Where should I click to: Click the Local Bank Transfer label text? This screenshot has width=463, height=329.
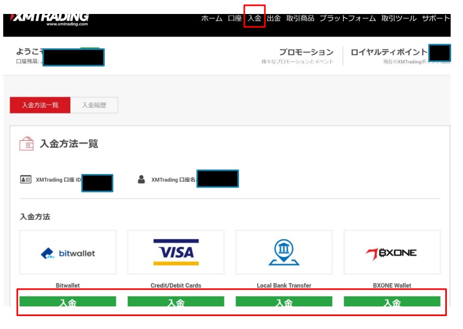pyautogui.click(x=284, y=285)
